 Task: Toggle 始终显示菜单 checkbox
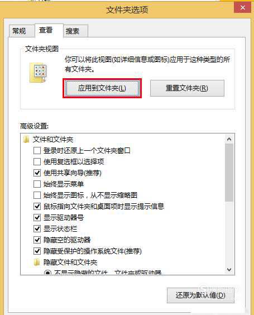pyautogui.click(x=37, y=184)
